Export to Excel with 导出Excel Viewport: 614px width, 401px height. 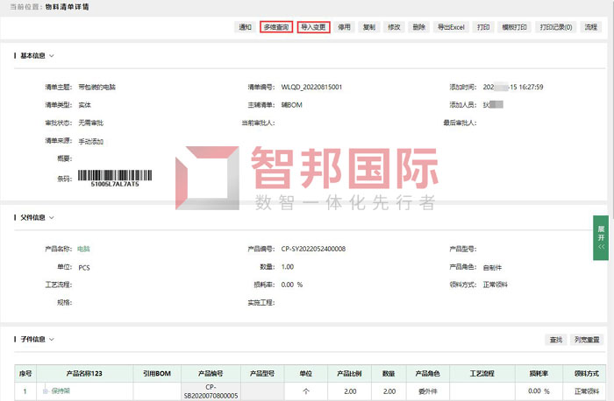click(451, 27)
